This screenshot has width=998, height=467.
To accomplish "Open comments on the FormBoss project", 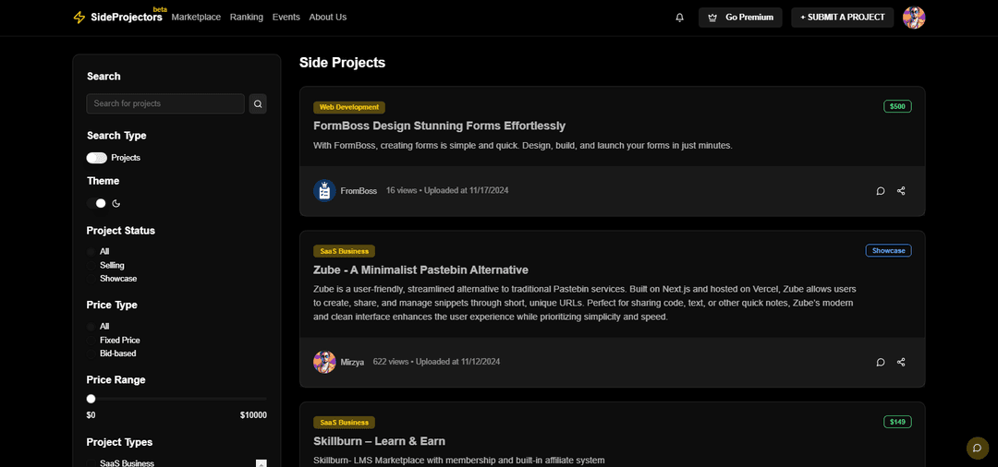I will (x=881, y=191).
